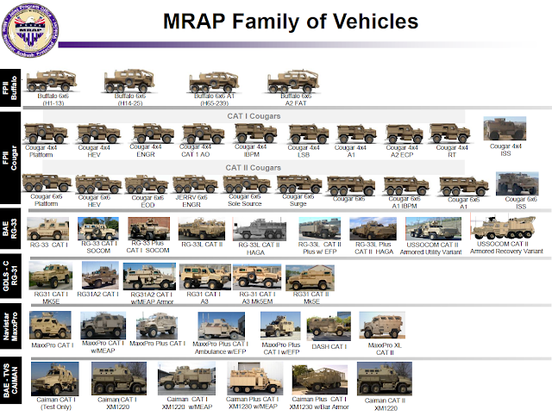Pick the RG-31 CAT I A3 Mk5EM photo
This screenshot has height=416, width=552.
[257, 277]
